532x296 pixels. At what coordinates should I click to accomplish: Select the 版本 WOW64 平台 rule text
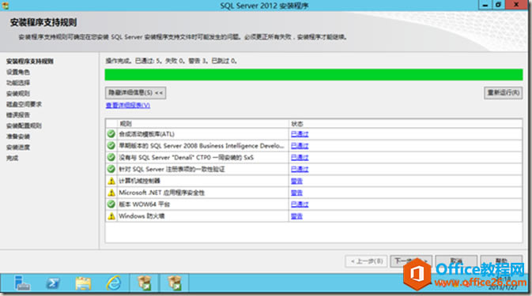(144, 204)
